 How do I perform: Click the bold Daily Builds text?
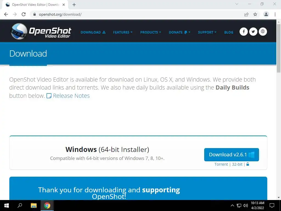coord(232,88)
